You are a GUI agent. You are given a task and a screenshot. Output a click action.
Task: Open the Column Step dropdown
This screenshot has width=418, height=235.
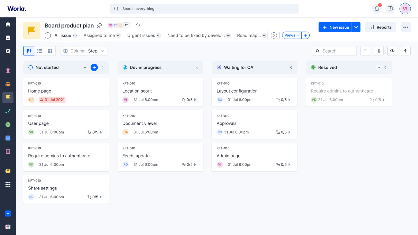click(x=84, y=51)
